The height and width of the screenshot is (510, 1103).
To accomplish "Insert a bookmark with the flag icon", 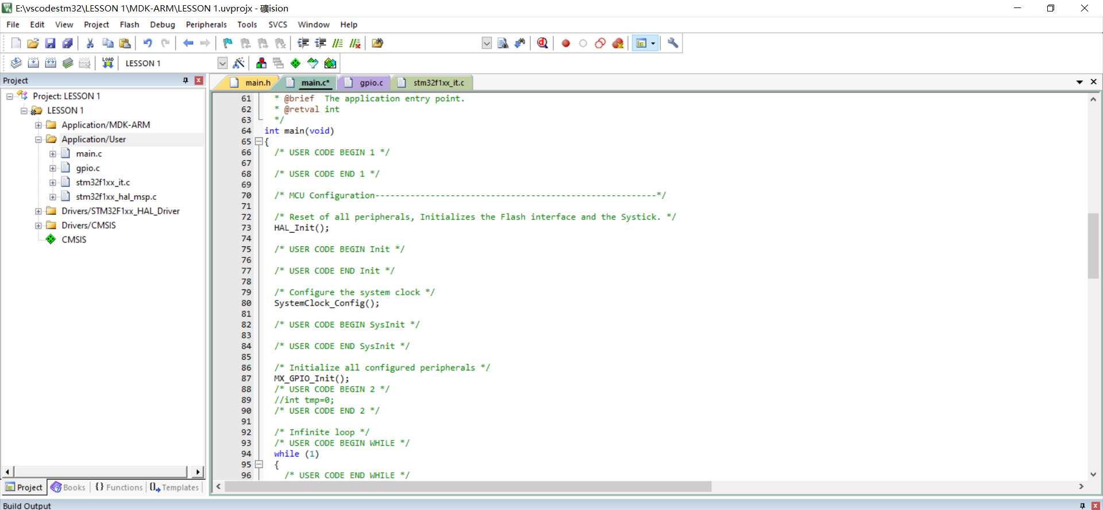I will coord(228,43).
